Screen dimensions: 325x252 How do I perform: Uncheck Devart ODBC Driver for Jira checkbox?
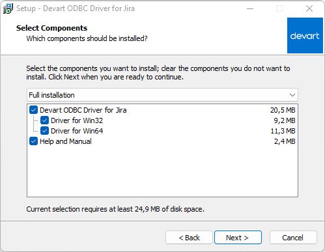[x=34, y=110]
